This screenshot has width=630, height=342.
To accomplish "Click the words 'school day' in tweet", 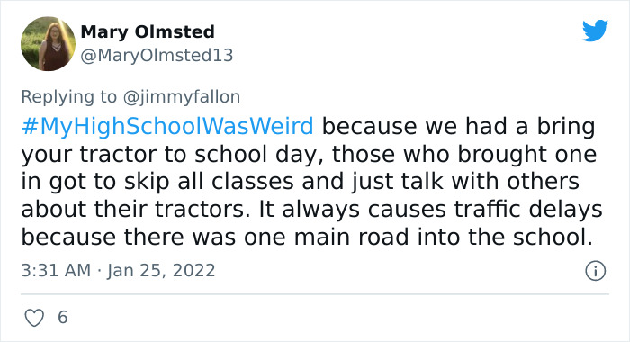I will (256, 154).
